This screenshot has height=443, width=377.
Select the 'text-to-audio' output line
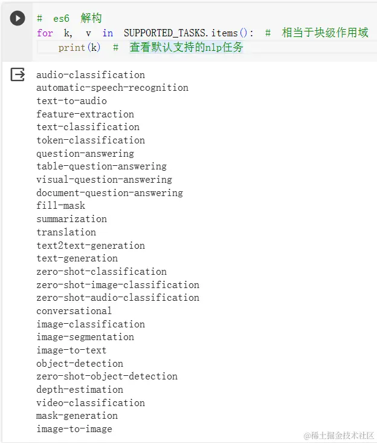(71, 101)
